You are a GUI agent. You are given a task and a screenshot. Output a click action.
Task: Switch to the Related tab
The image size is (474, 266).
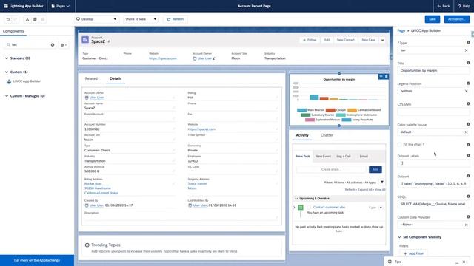91,78
